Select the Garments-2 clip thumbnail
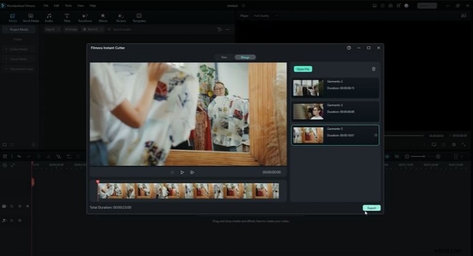The image size is (473, 256). (x=308, y=87)
